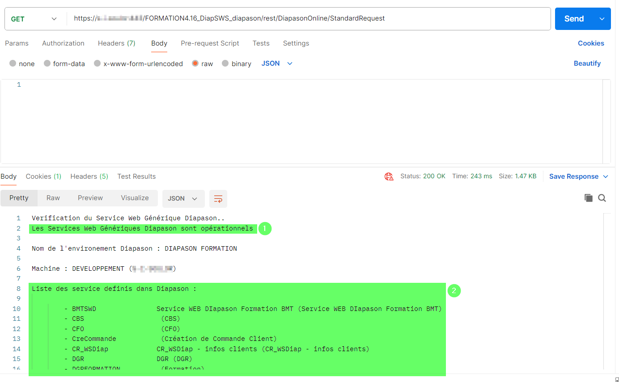The height and width of the screenshot is (382, 619).
Task: Choose the form-data body option
Action: click(x=47, y=63)
